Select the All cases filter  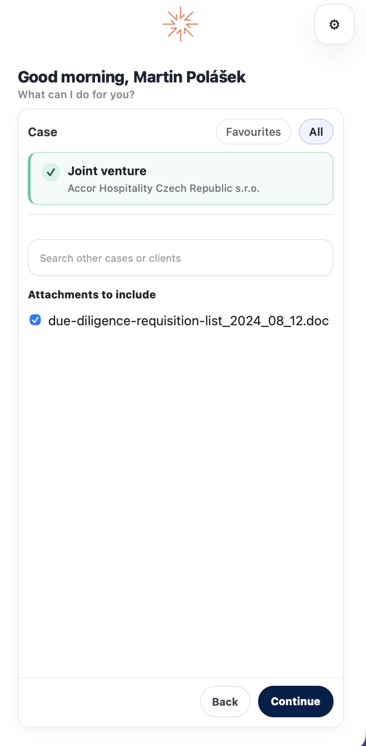(316, 132)
